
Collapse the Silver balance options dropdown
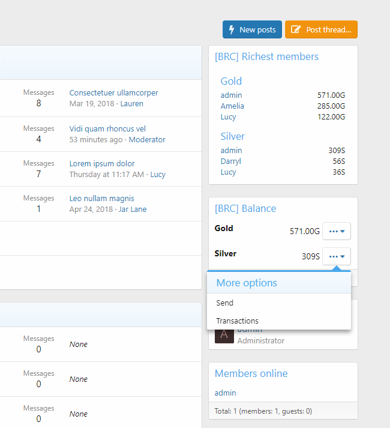pyautogui.click(x=336, y=256)
